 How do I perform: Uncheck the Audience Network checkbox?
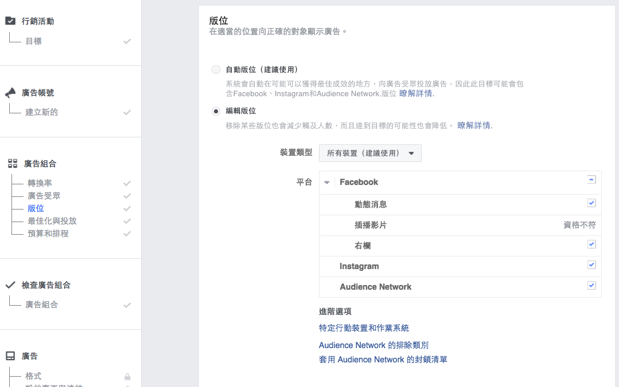(x=591, y=285)
